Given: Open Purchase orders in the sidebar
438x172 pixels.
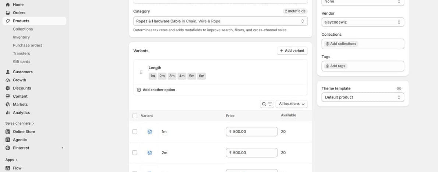Looking at the screenshot, I should coord(28,45).
